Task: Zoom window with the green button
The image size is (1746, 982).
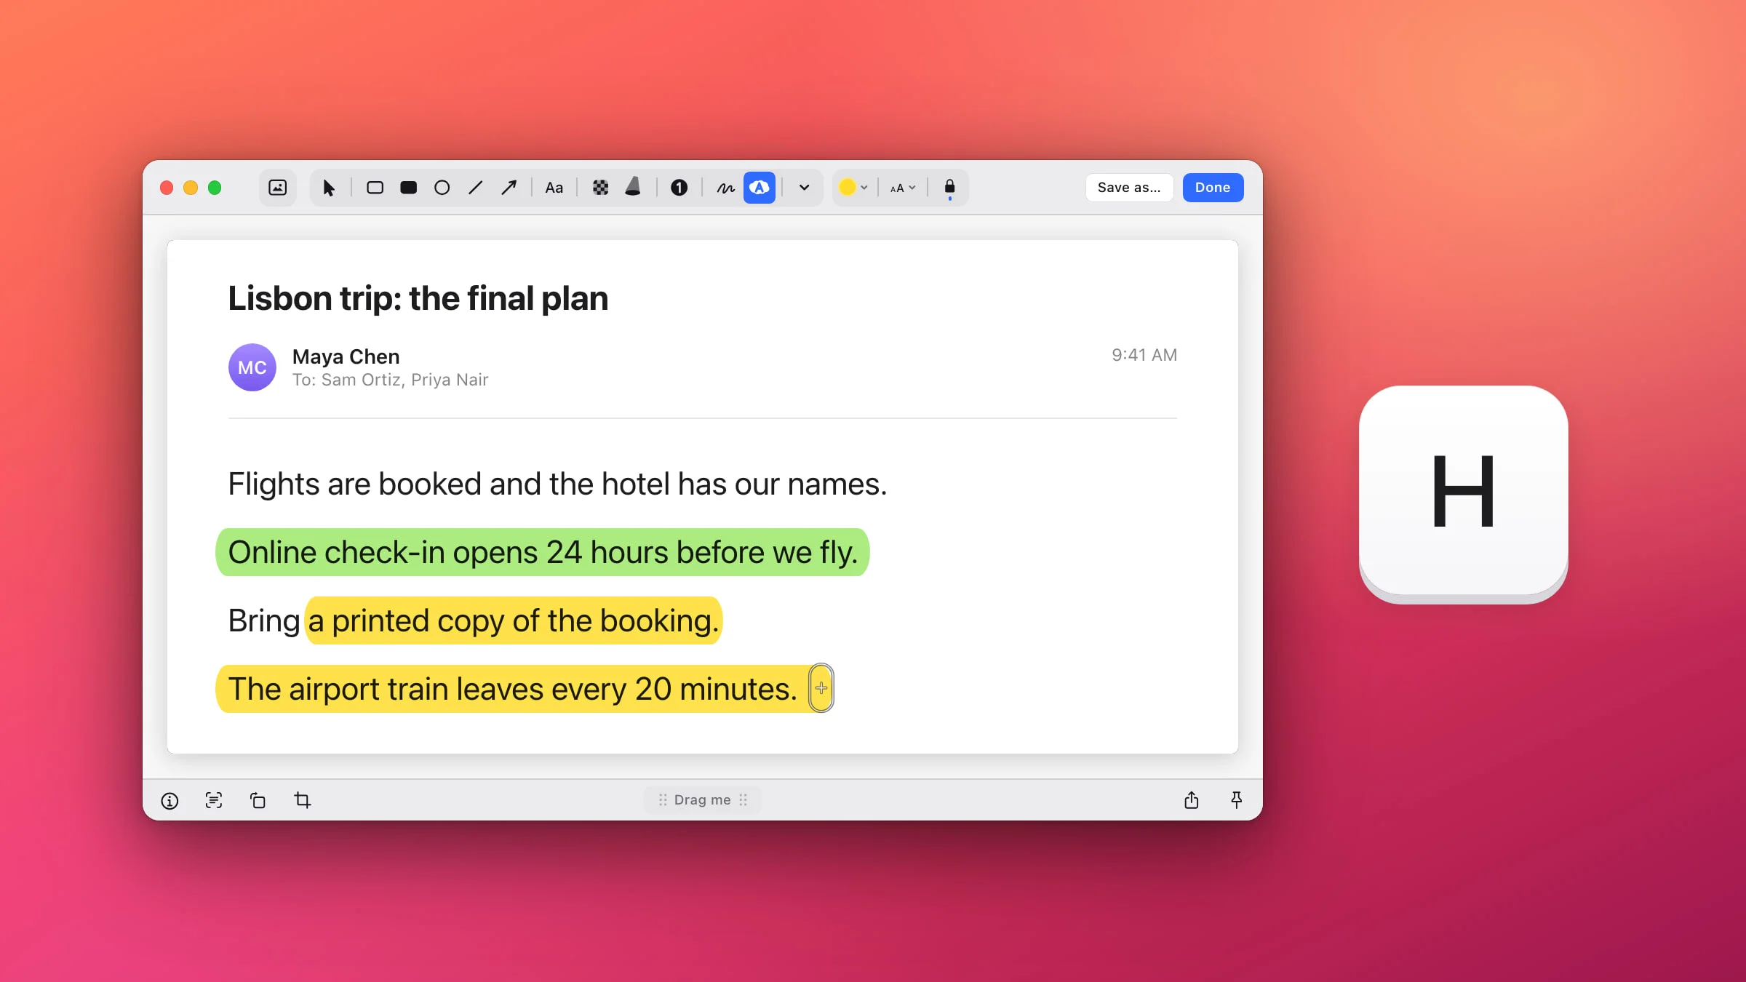Action: 215,188
